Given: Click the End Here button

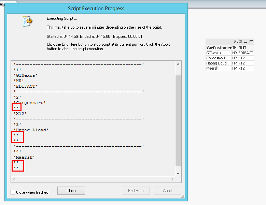Looking at the screenshot, I should pos(136,191).
